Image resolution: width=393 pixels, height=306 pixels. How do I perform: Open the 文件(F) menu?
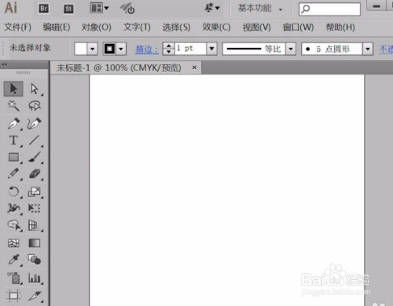[18, 27]
